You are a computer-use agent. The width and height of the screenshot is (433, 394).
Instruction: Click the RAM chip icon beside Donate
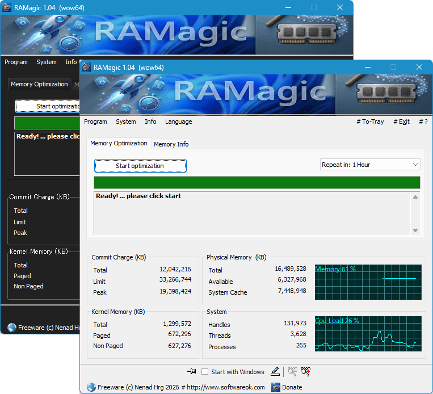[276, 387]
